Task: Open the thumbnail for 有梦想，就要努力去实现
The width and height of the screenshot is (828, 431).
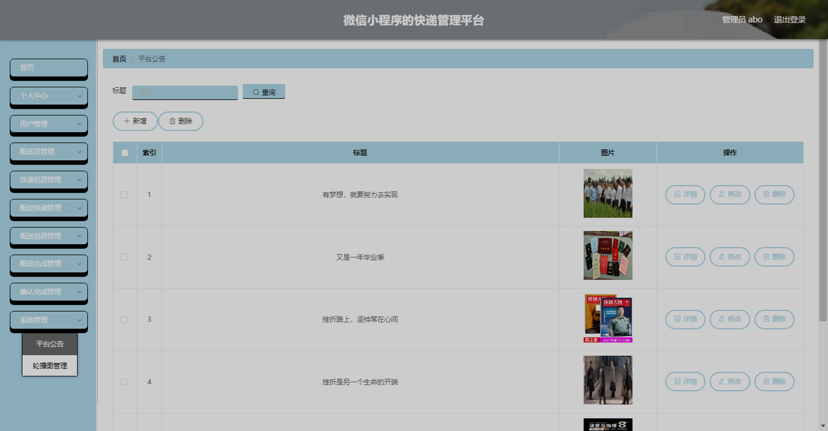Action: (x=608, y=193)
